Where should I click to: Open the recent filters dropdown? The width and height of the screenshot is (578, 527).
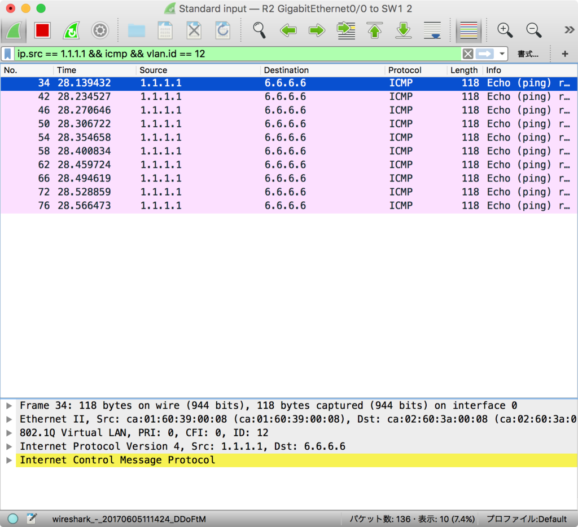click(x=502, y=54)
